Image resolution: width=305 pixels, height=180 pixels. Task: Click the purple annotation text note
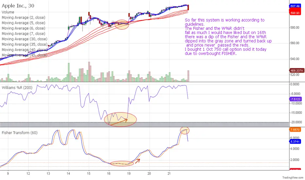pyautogui.click(x=228, y=37)
